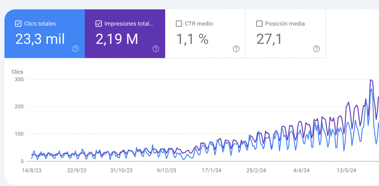The width and height of the screenshot is (379, 186).
Task: Click the highest peak of the purple line
Action: point(370,80)
